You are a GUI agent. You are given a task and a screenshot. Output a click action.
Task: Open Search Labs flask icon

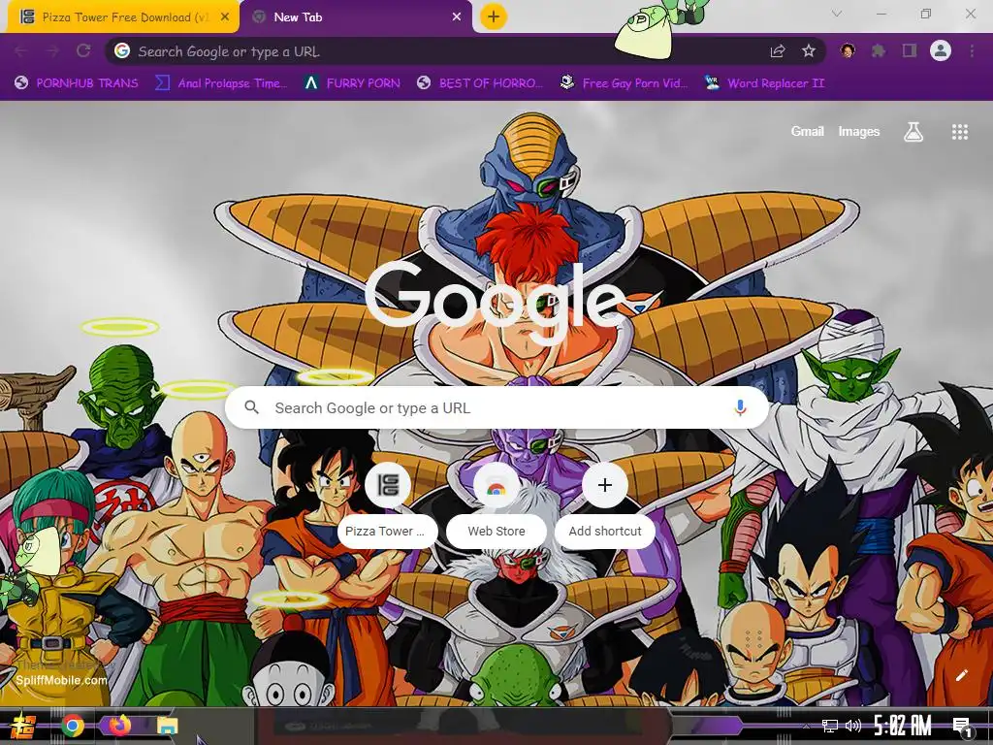click(913, 132)
